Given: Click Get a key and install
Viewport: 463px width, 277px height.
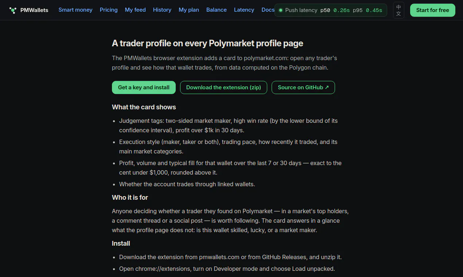Looking at the screenshot, I should pyautogui.click(x=144, y=87).
